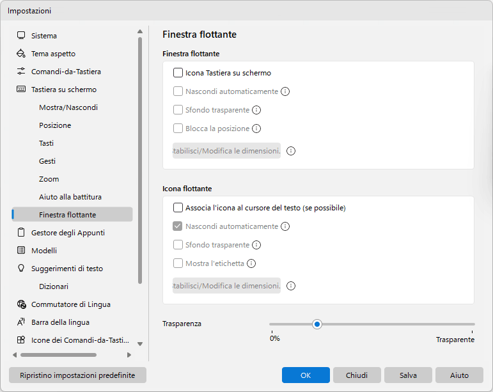Viewport: 493px width, 392px height.
Task: Enable Associa l'icona al cursore del testo
Action: click(x=178, y=208)
